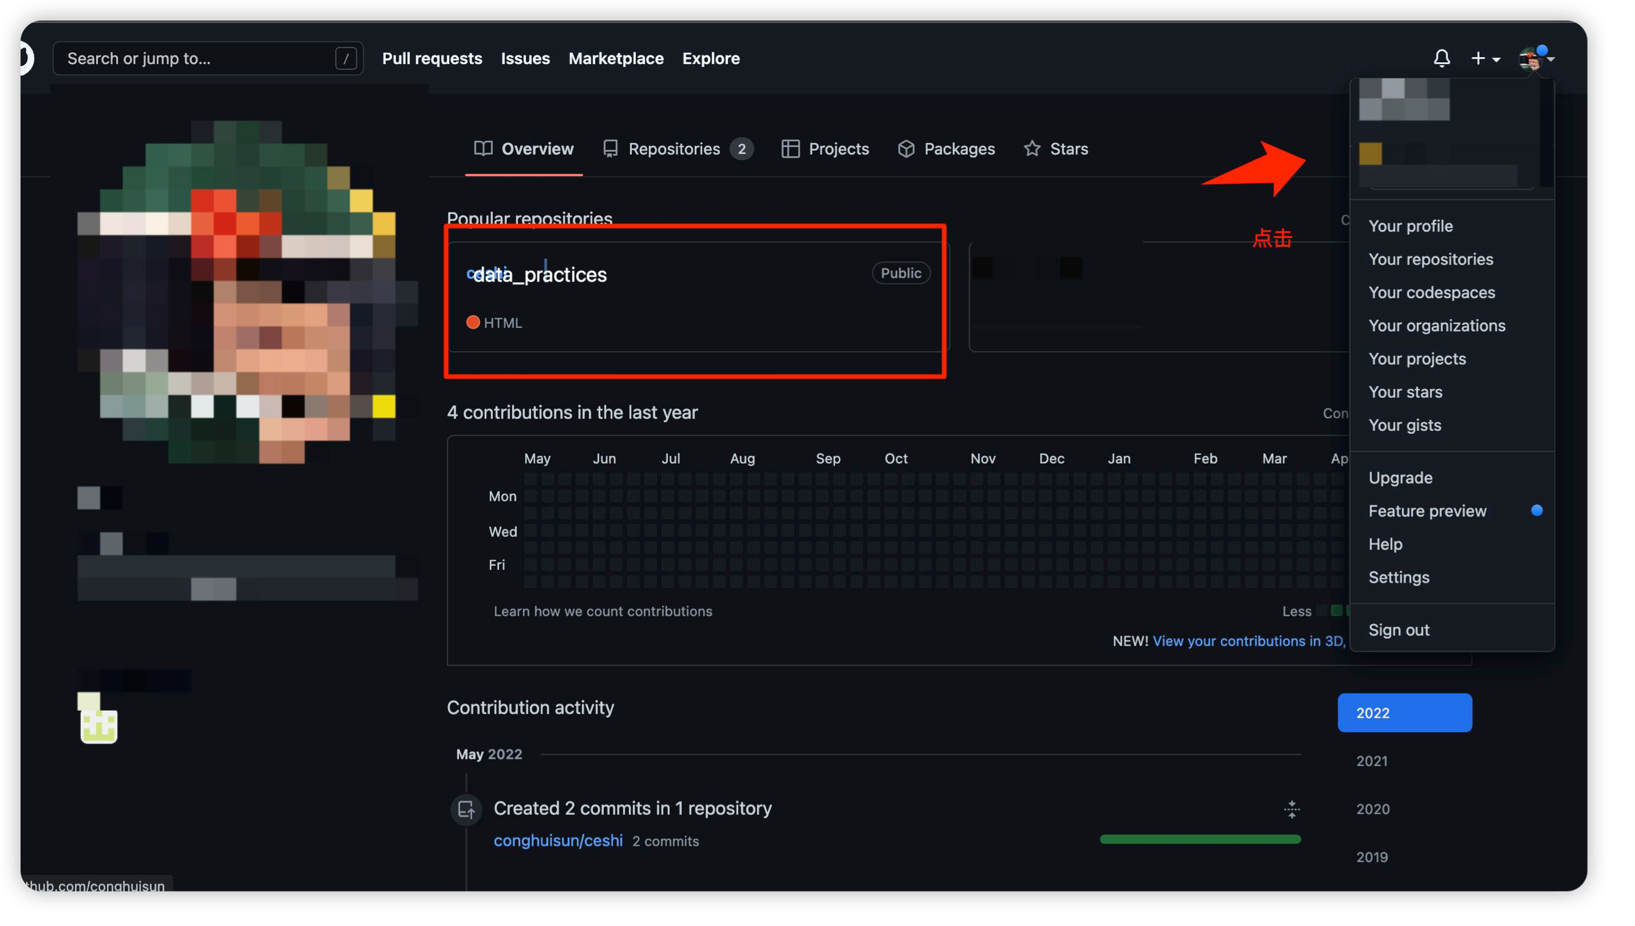Click the Less legend green square
The image size is (1635, 926).
[1336, 611]
